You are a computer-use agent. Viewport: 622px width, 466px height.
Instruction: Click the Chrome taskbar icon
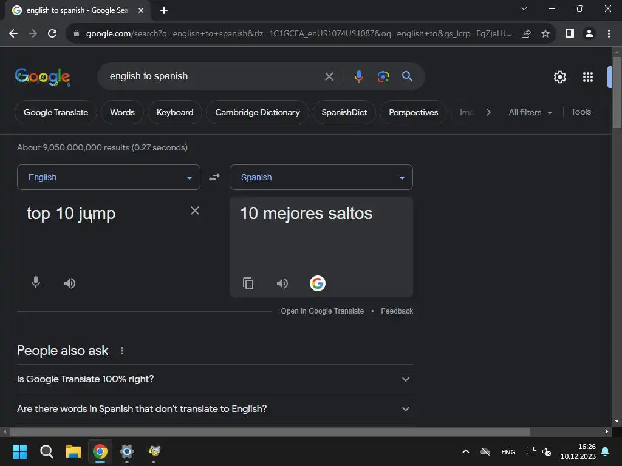[100, 451]
